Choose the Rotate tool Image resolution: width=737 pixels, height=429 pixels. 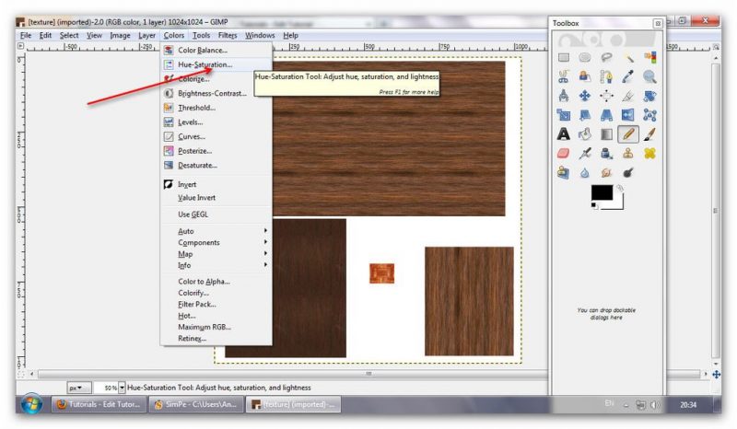point(650,96)
